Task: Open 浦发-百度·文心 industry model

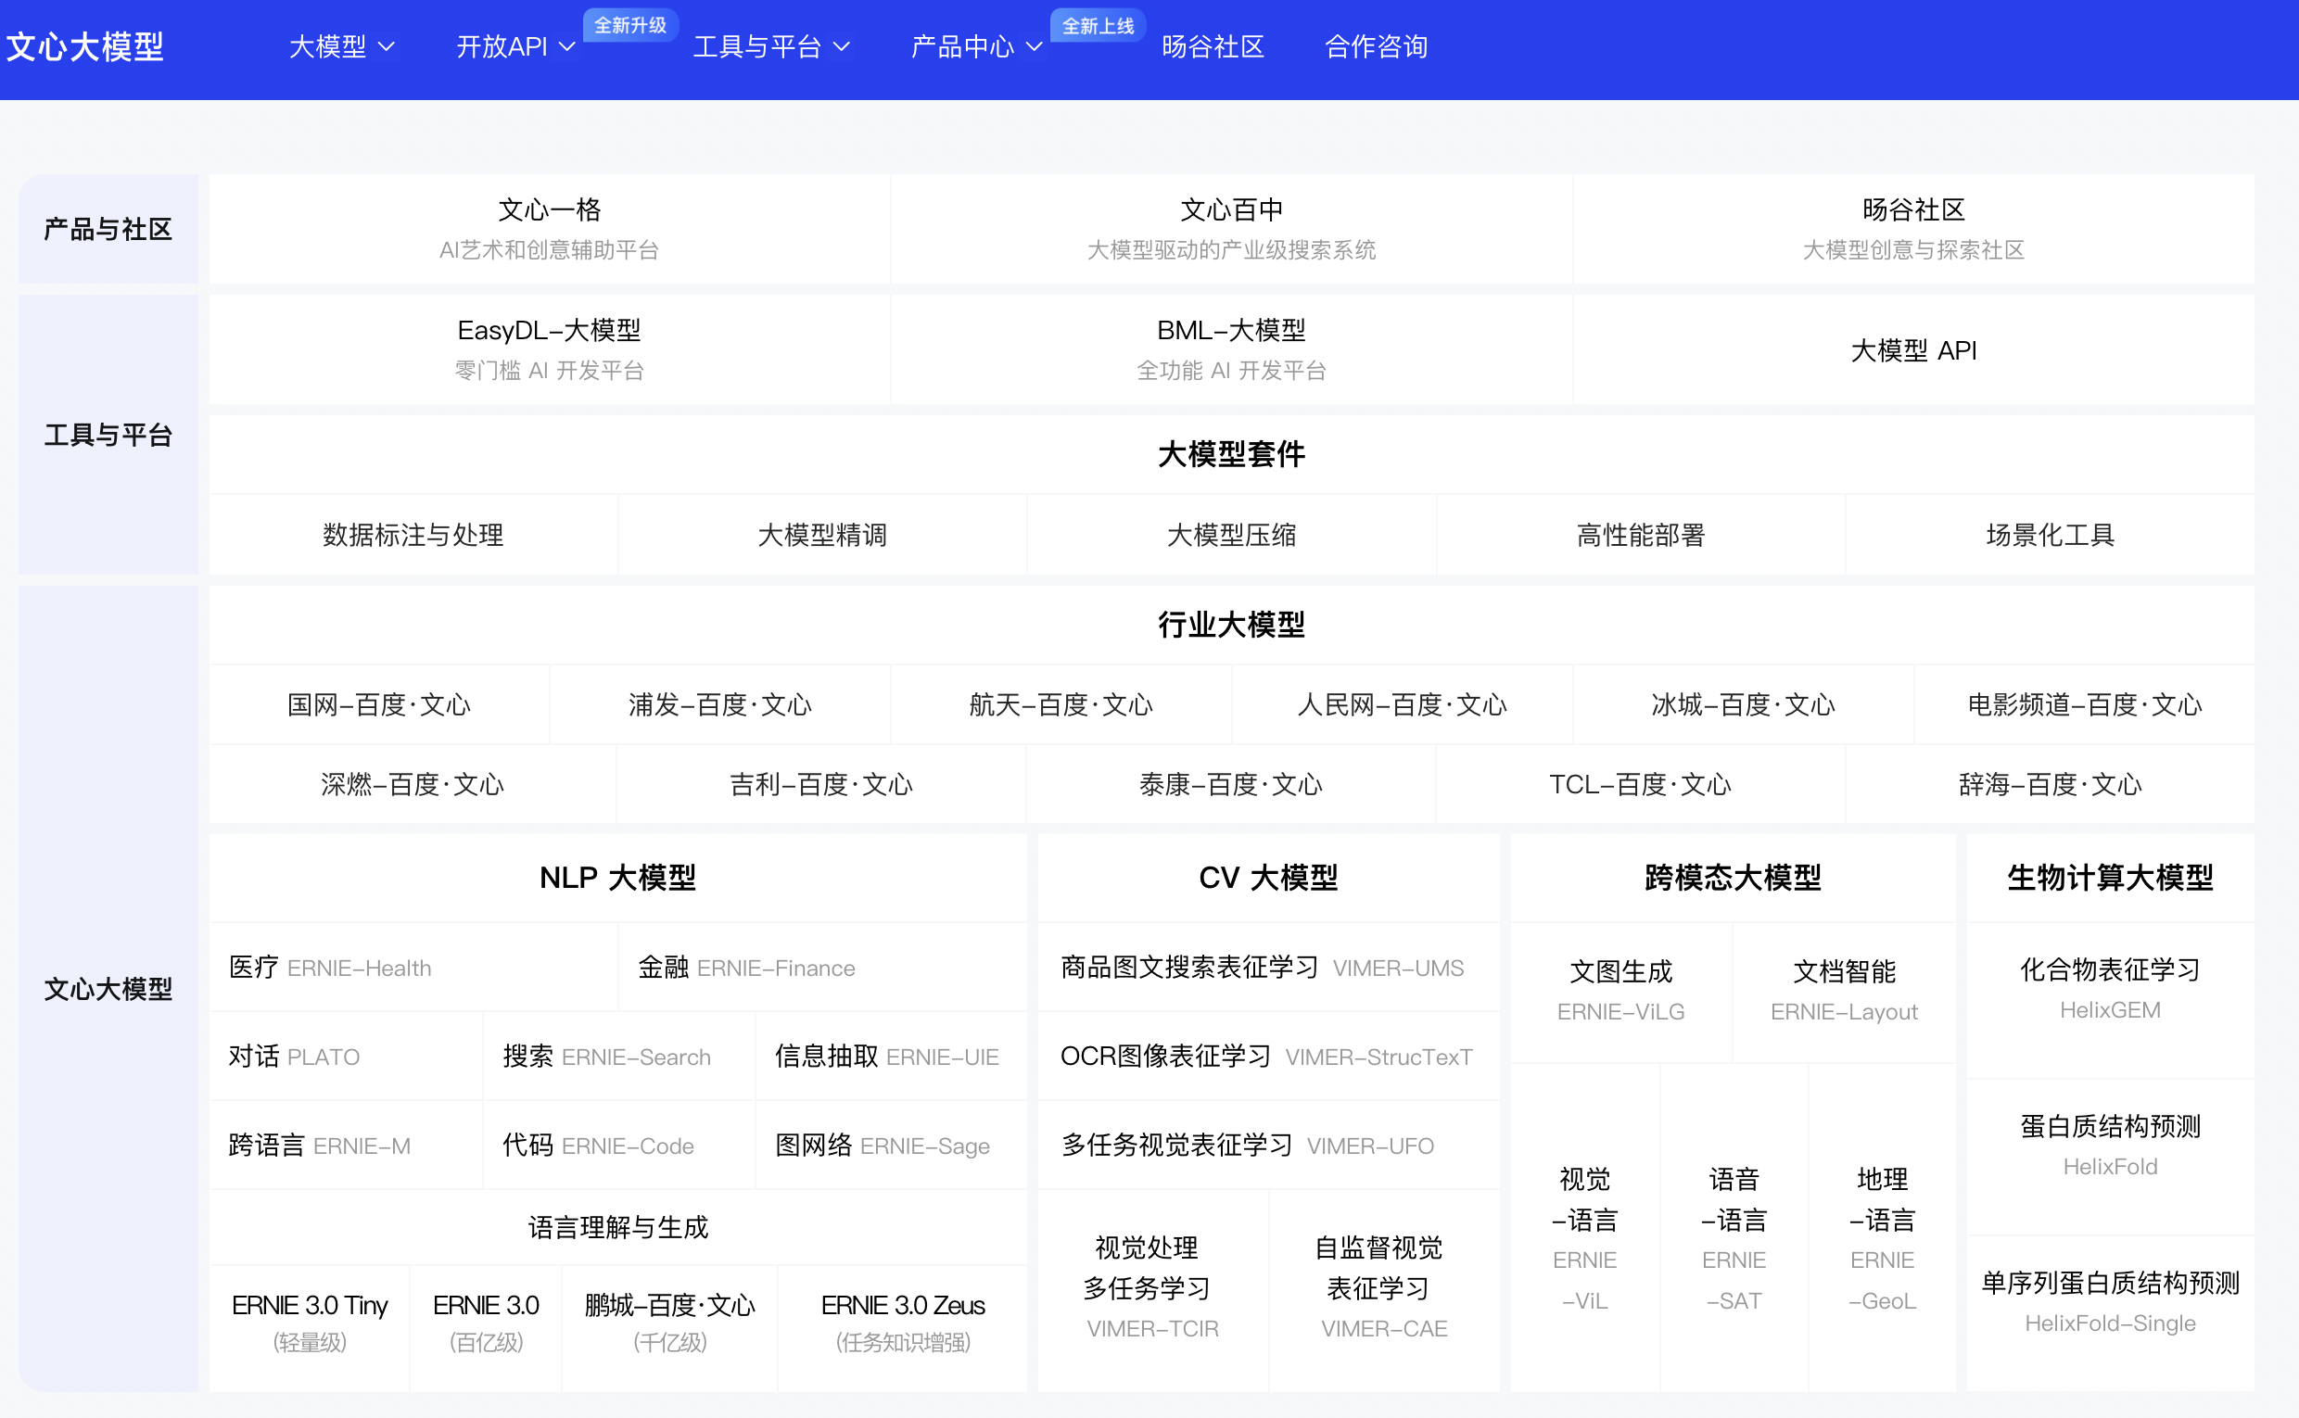Action: click(719, 704)
